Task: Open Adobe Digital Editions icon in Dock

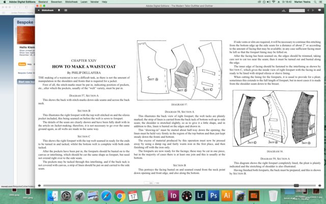Action: click(254, 196)
